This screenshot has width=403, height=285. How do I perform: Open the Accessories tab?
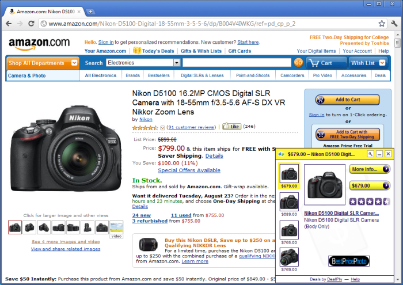[x=353, y=75]
